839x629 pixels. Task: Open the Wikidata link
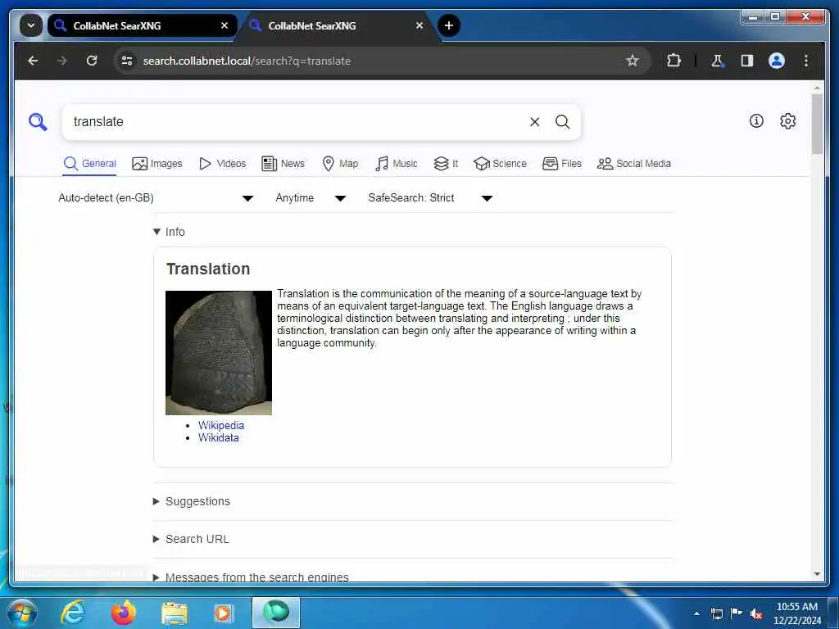pyautogui.click(x=218, y=437)
